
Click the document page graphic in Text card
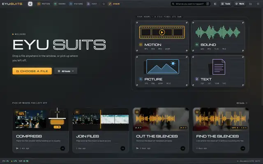[x=219, y=67]
